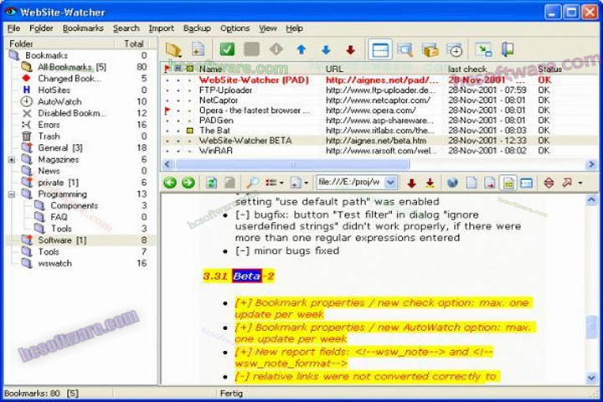The width and height of the screenshot is (603, 402).
Task: Open the File menu
Action: (13, 28)
